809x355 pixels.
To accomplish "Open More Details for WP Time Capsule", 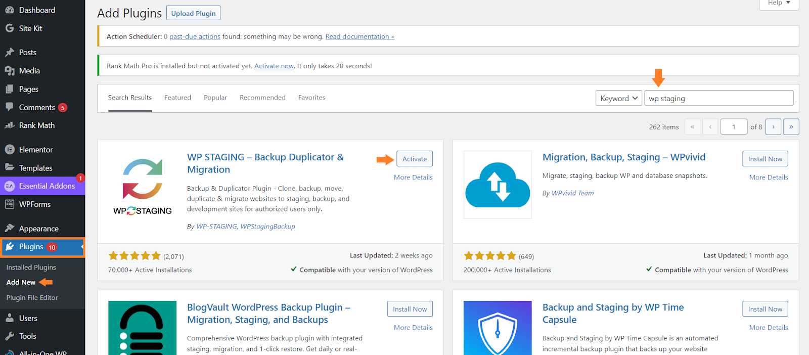I will pyautogui.click(x=769, y=328).
